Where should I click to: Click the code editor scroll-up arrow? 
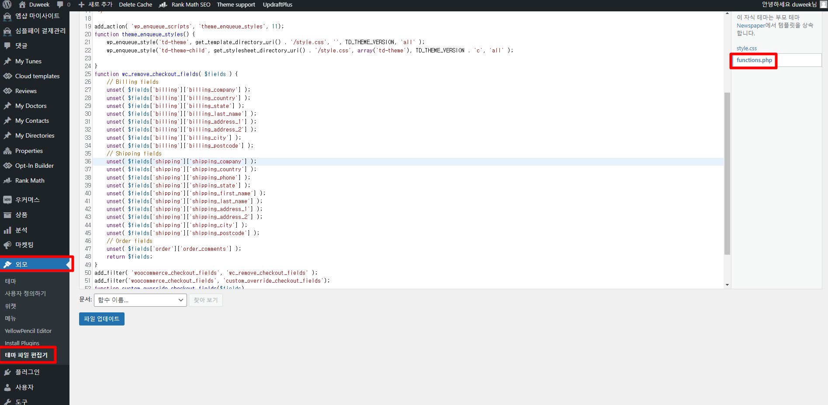click(x=727, y=14)
